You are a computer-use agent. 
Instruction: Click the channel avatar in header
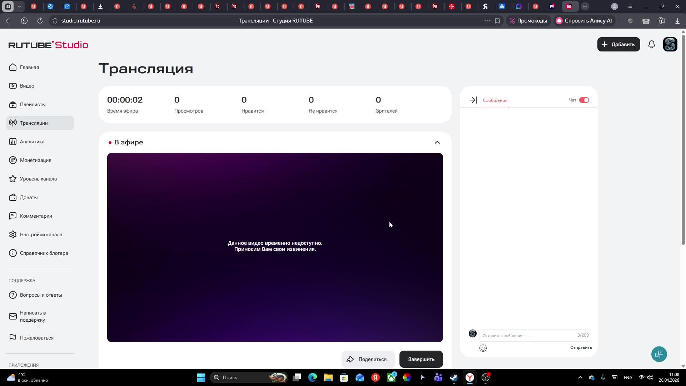[670, 44]
